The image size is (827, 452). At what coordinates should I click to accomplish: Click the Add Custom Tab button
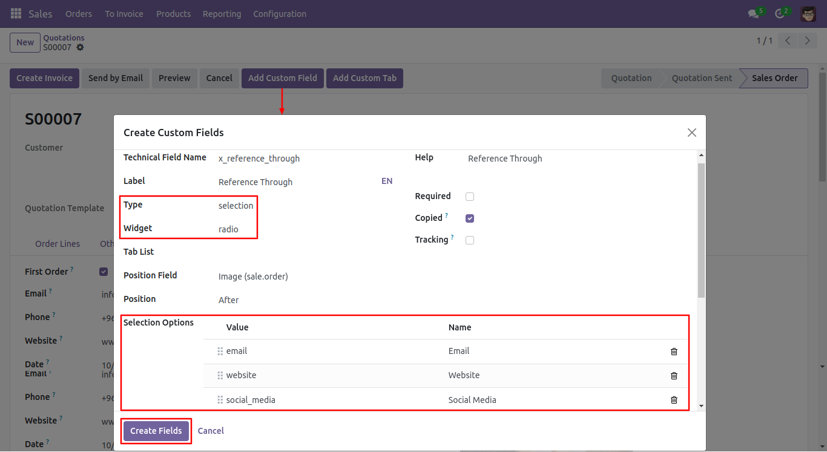coord(364,78)
